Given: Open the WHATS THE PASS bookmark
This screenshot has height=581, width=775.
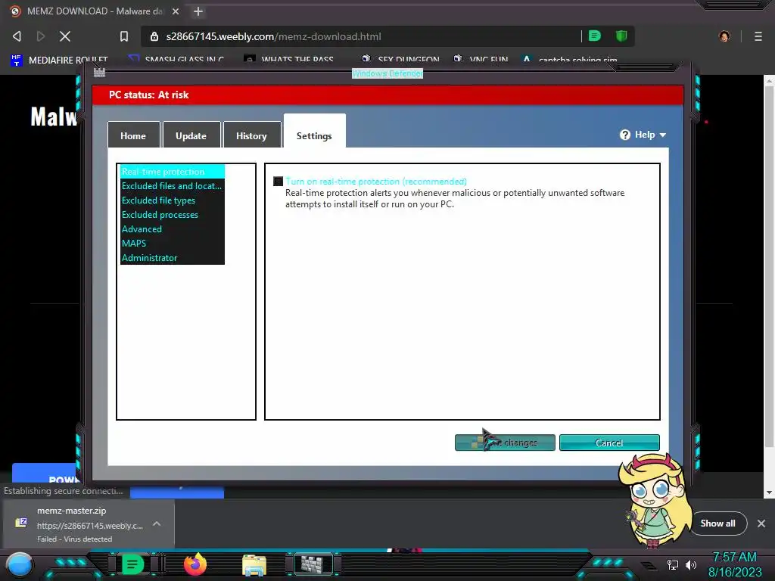Looking at the screenshot, I should pos(289,61).
